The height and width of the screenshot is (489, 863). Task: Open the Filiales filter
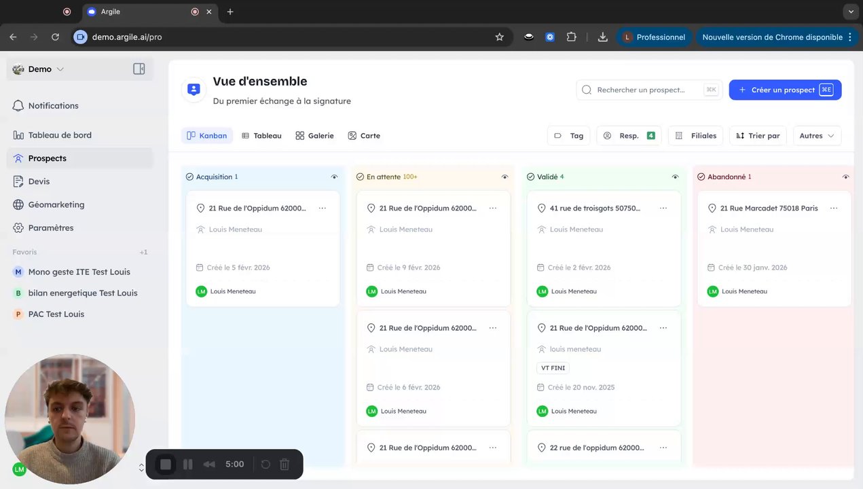696,136
